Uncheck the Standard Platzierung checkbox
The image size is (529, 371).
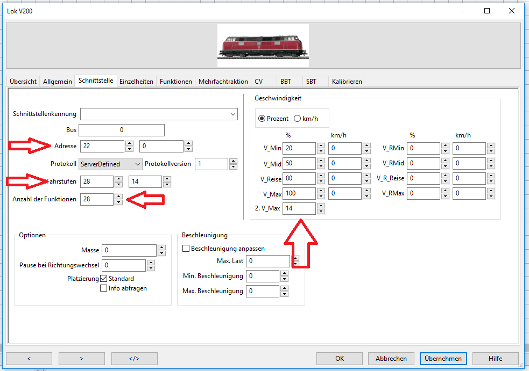104,279
